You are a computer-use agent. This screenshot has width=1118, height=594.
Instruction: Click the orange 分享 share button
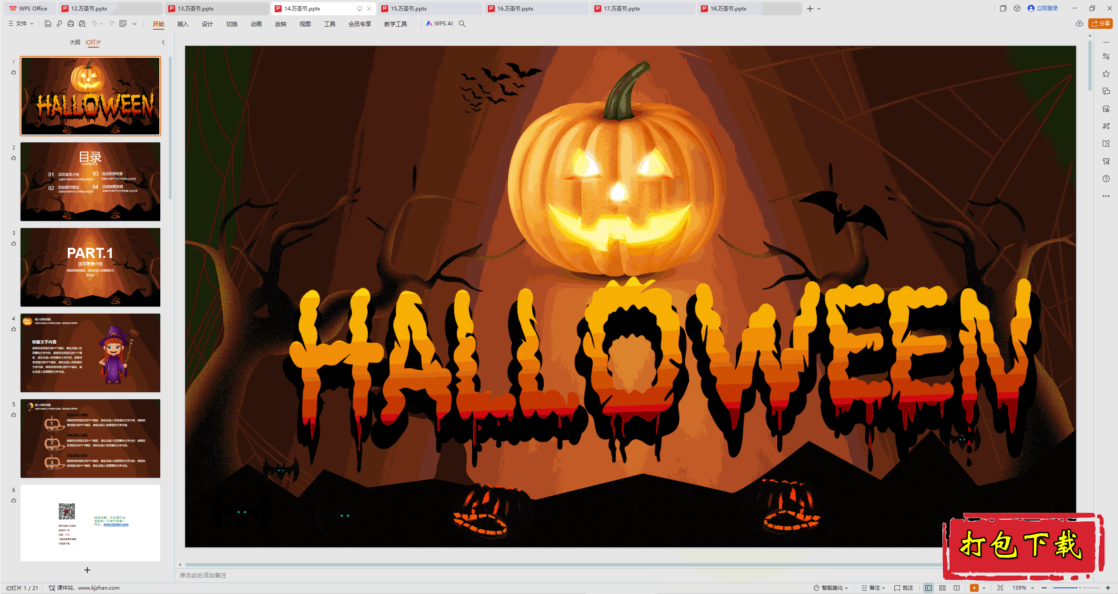pyautogui.click(x=1101, y=24)
